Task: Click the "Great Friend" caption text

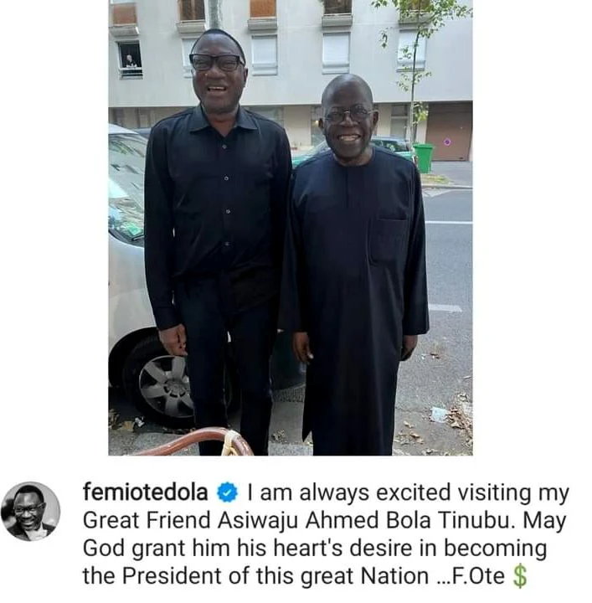Action: [x=147, y=521]
